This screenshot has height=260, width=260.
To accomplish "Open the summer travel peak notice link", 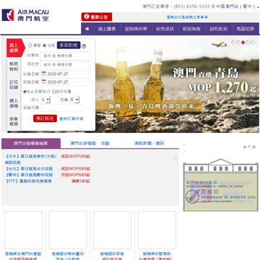I will (187, 17).
